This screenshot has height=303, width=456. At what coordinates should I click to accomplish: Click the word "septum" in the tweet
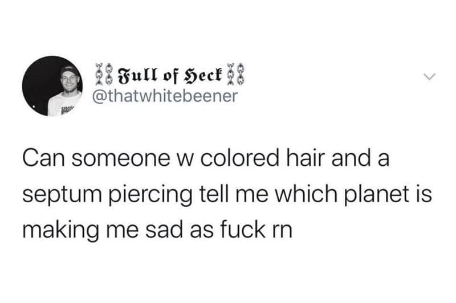coord(62,195)
